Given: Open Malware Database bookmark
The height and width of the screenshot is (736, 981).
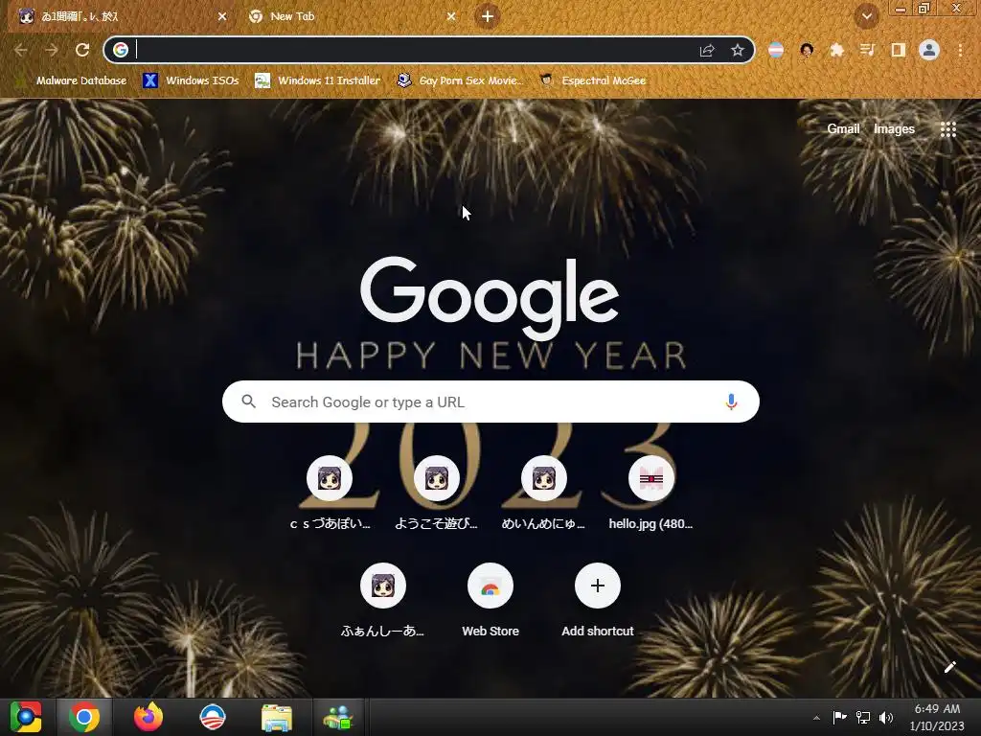Looking at the screenshot, I should 71,80.
